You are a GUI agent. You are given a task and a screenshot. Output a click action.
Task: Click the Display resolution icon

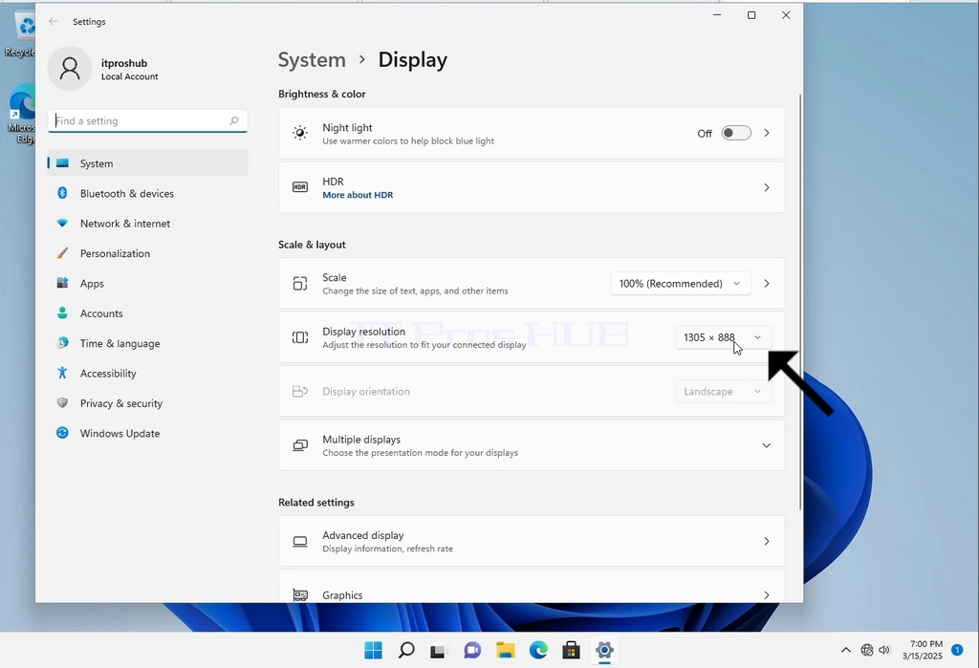click(x=300, y=337)
